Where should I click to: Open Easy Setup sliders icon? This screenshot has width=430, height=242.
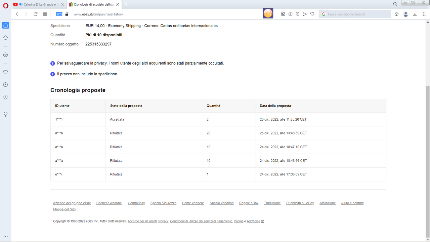coord(424,14)
